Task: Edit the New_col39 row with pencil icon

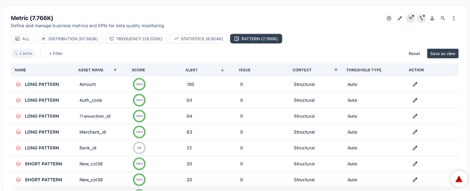Action: pos(415,179)
